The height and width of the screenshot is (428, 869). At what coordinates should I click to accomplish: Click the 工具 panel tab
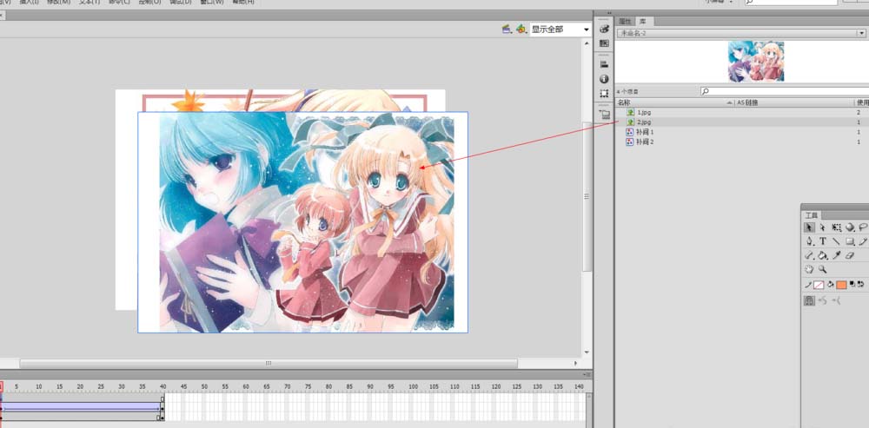[x=812, y=214]
